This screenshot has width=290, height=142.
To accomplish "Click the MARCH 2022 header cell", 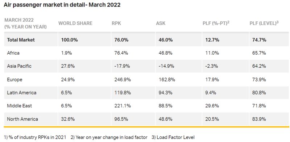I will click(25, 23).
